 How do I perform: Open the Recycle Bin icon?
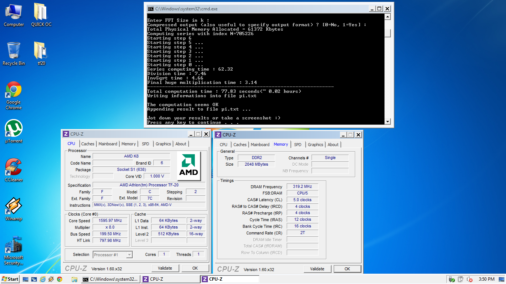tap(14, 54)
